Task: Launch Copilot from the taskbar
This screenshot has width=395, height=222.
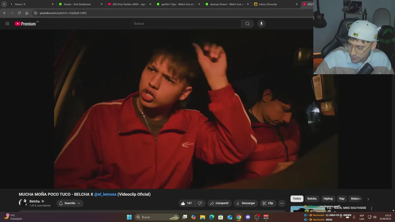Action: click(x=193, y=217)
